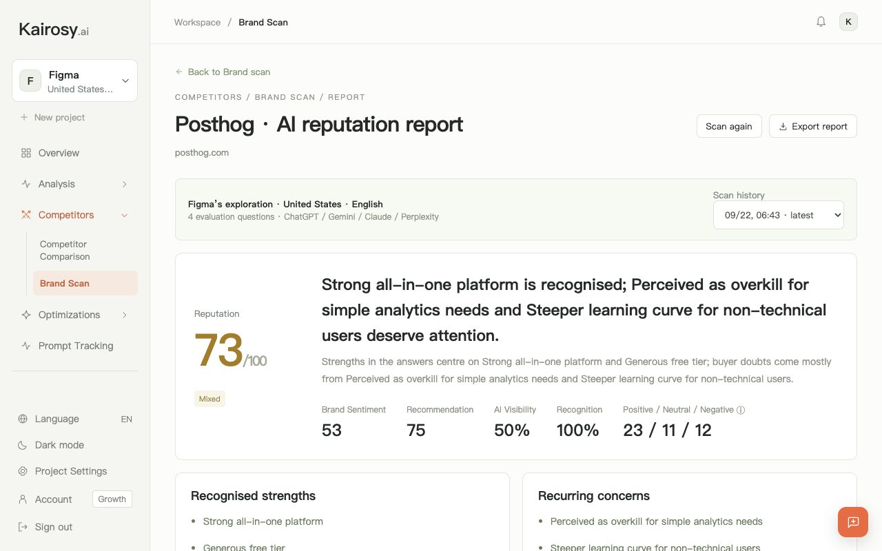Expand the Figma project switcher

(x=74, y=81)
